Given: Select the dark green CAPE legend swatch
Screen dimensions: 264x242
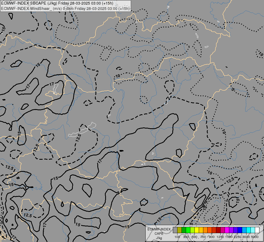Looking at the screenshot, I should tap(184, 230).
